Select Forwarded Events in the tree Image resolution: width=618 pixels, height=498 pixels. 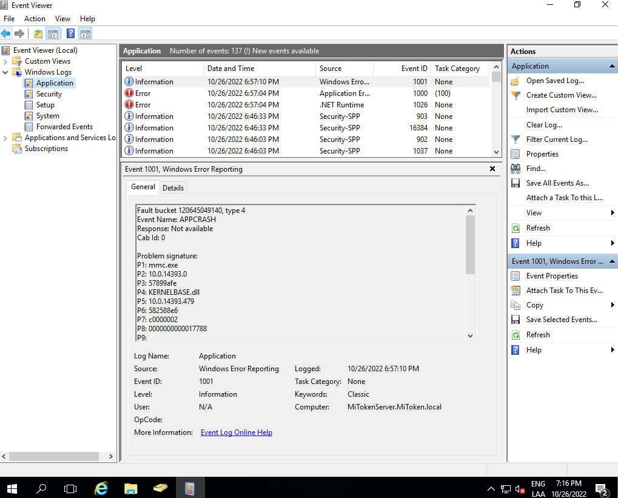click(64, 127)
